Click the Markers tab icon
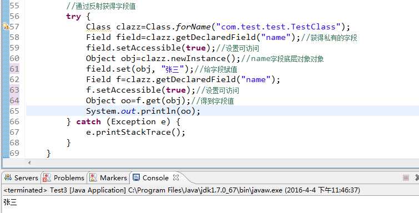This screenshot has height=213, width=419. click(x=93, y=177)
